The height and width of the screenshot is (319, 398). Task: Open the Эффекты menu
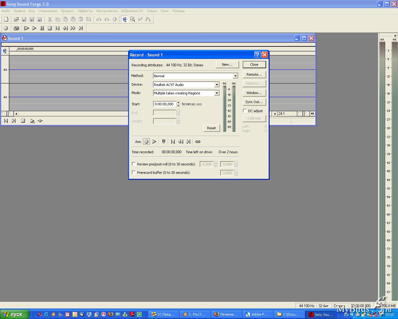[x=85, y=11]
